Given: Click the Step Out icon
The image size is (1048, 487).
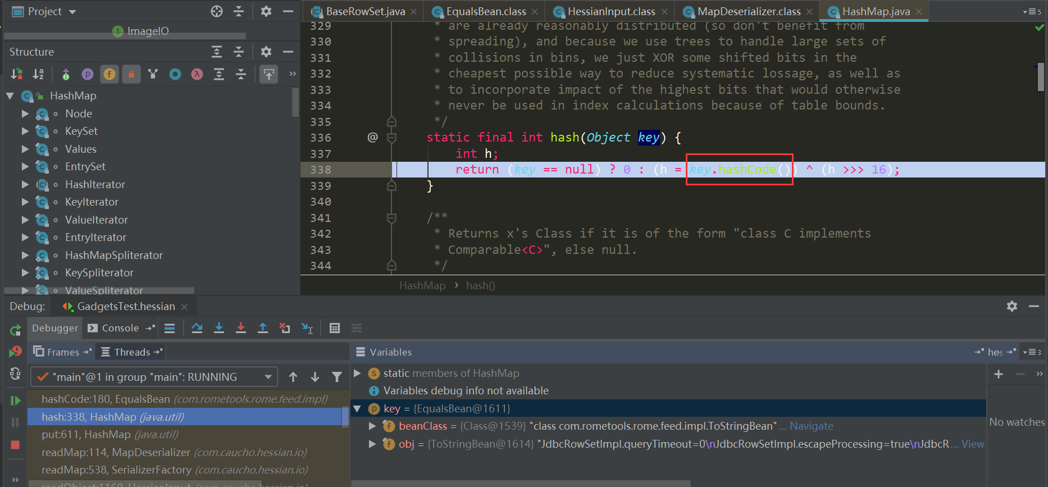Looking at the screenshot, I should point(262,328).
